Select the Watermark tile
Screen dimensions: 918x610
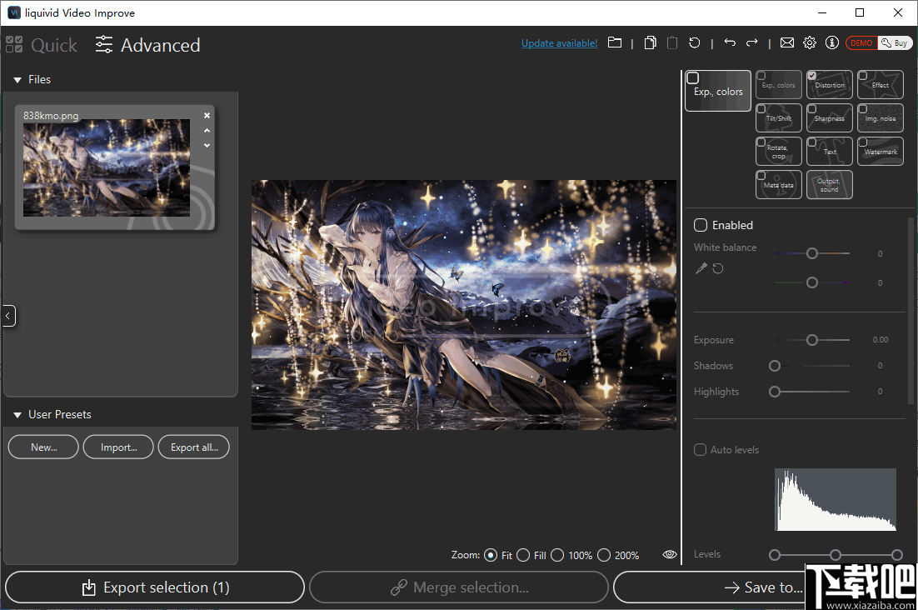click(880, 151)
